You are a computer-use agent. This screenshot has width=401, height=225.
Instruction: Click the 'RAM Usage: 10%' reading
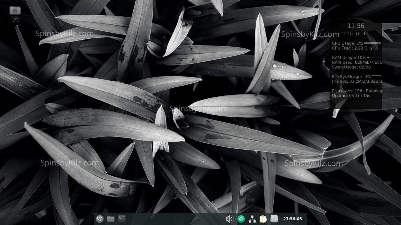pyautogui.click(x=349, y=58)
